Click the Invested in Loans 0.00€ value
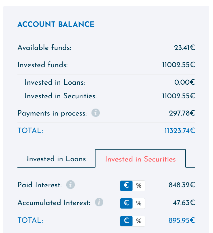The height and width of the screenshot is (233, 213). click(185, 82)
